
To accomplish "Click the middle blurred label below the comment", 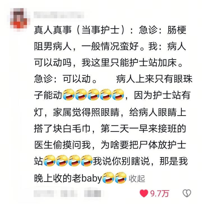I will (69, 194).
